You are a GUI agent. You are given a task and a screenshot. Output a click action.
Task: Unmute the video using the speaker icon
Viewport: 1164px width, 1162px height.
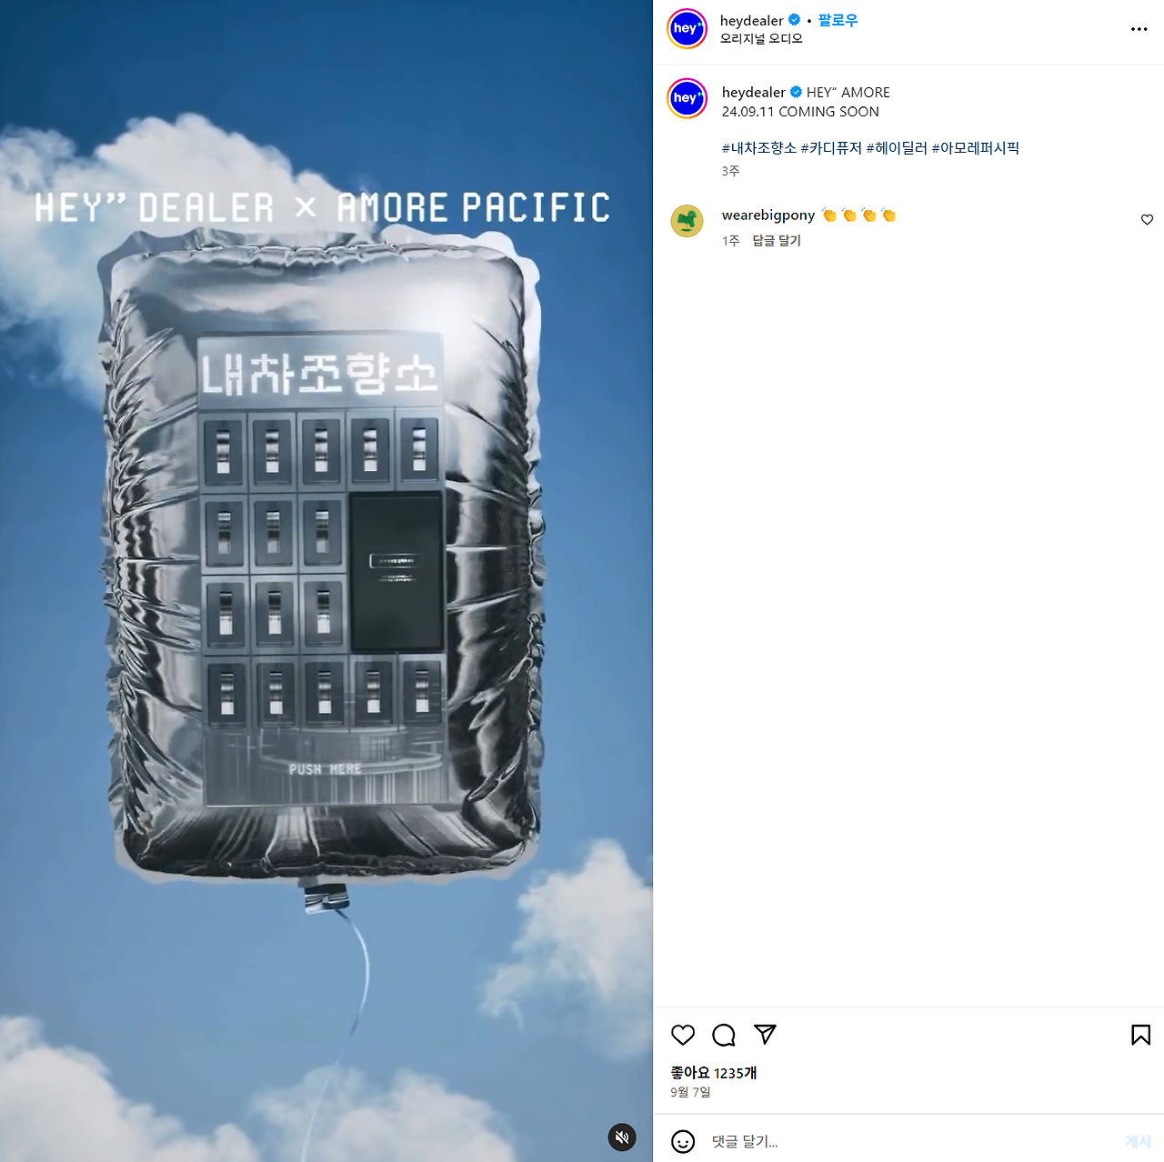point(622,1137)
